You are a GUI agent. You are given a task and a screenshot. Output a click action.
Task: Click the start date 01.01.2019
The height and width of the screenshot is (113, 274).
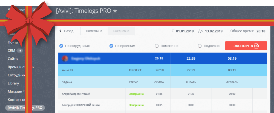185,31
